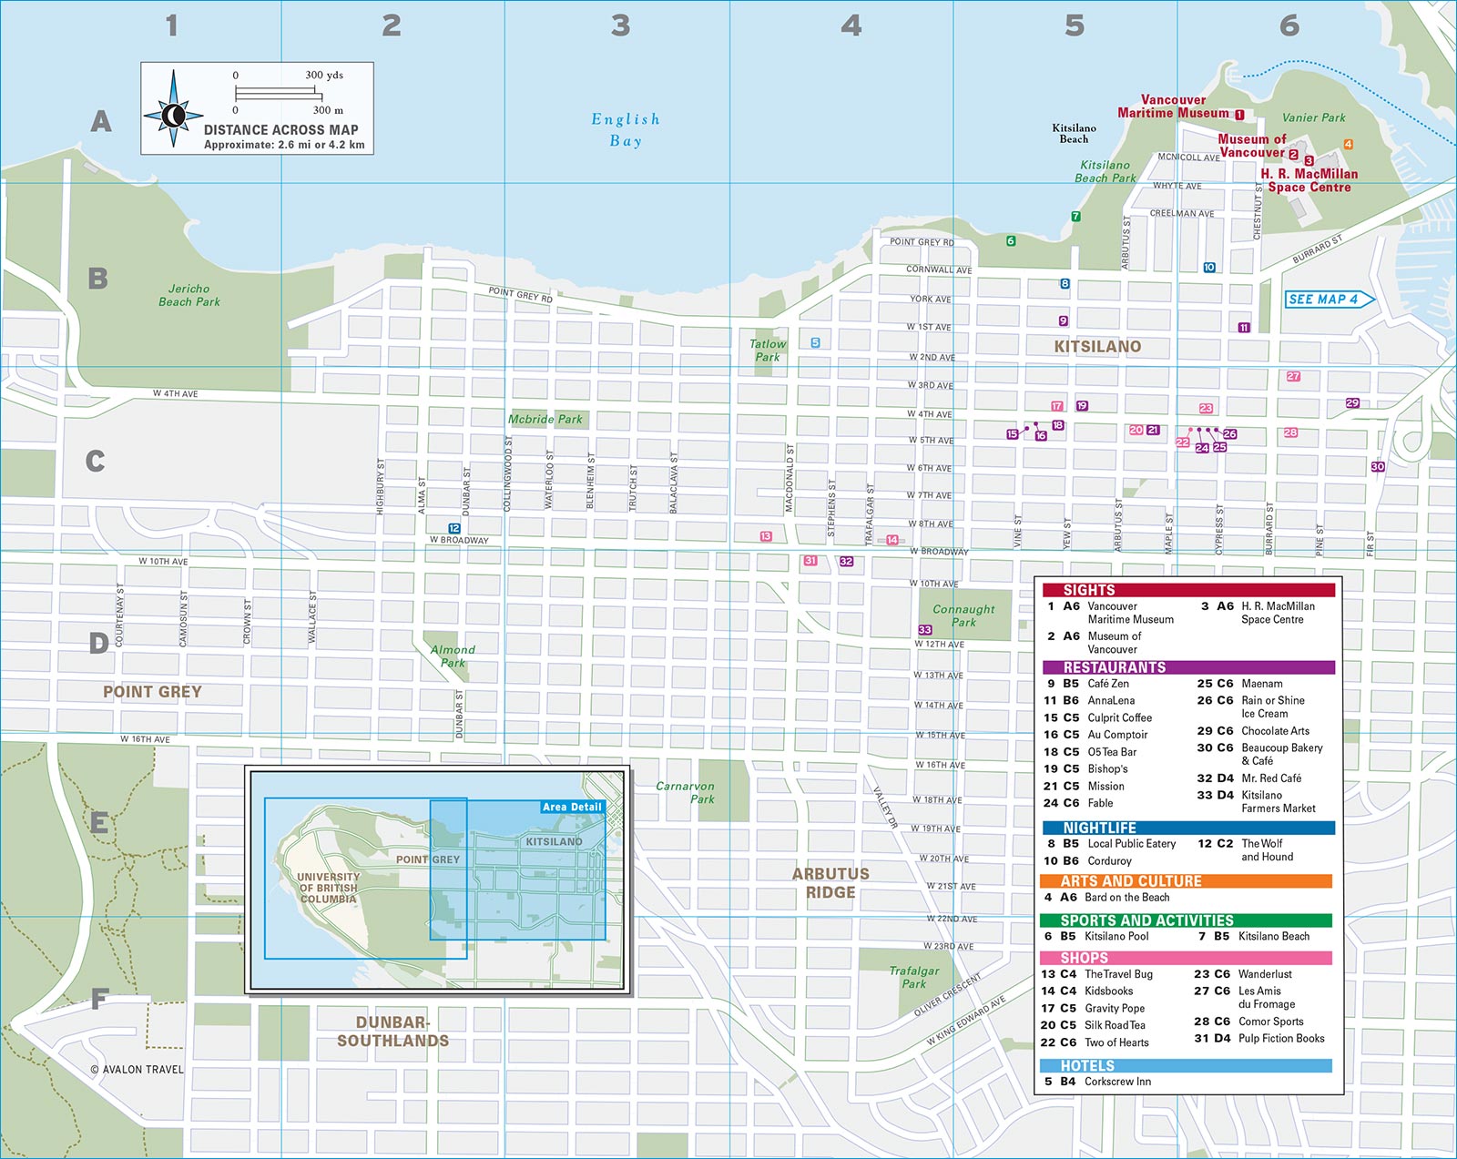Select purple marker 29 near Burrard St
The image size is (1457, 1159).
1352,402
